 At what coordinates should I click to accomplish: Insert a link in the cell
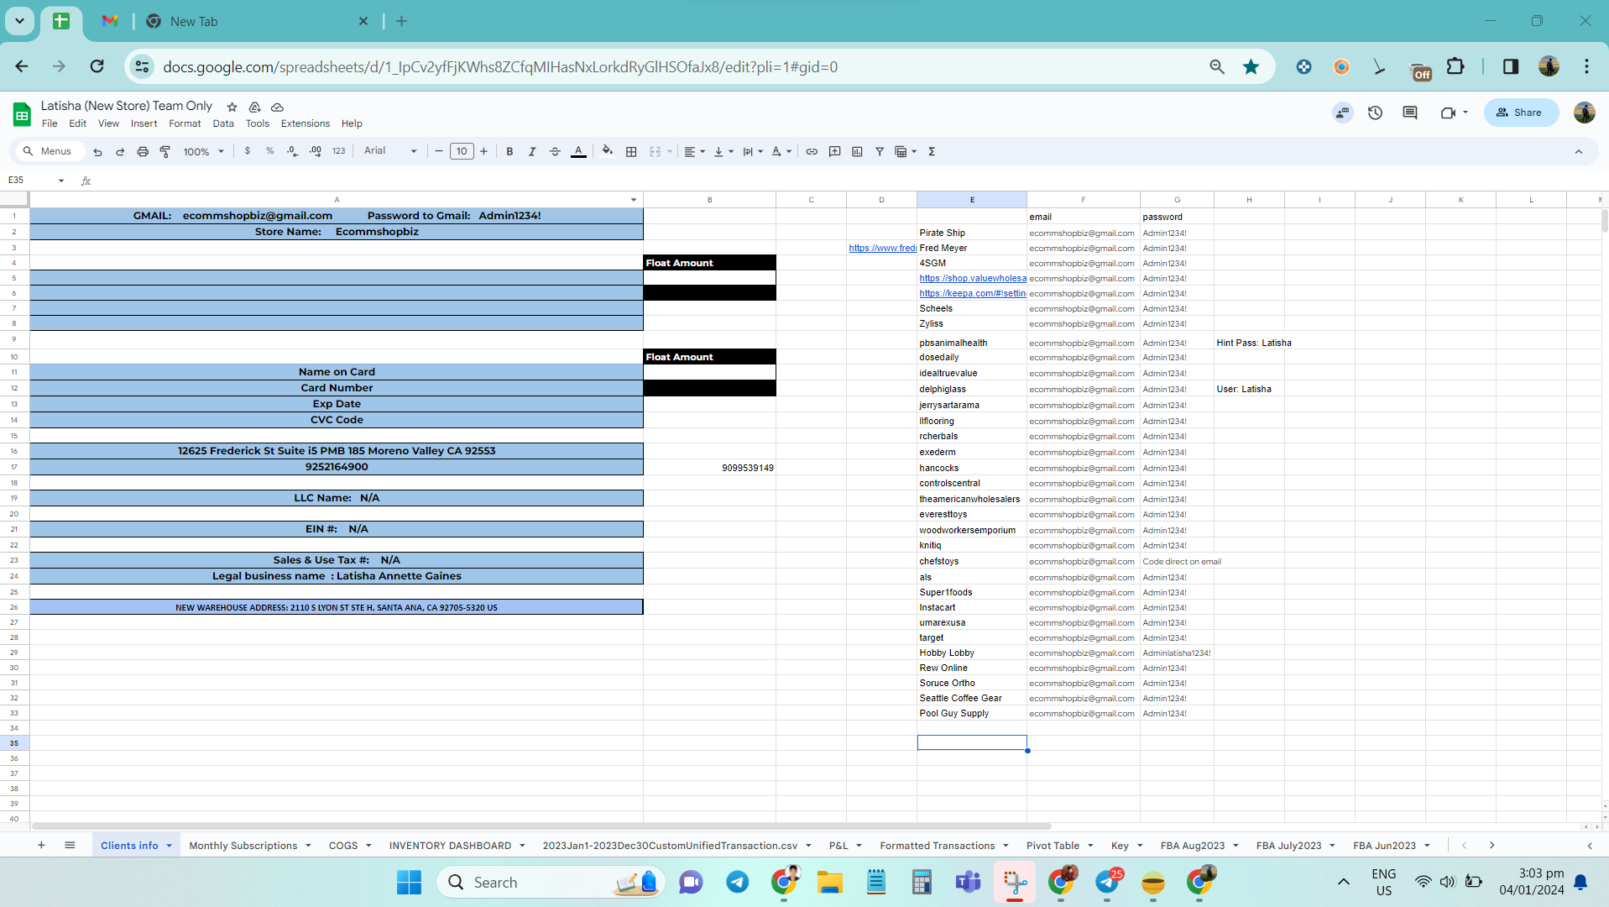point(812,152)
